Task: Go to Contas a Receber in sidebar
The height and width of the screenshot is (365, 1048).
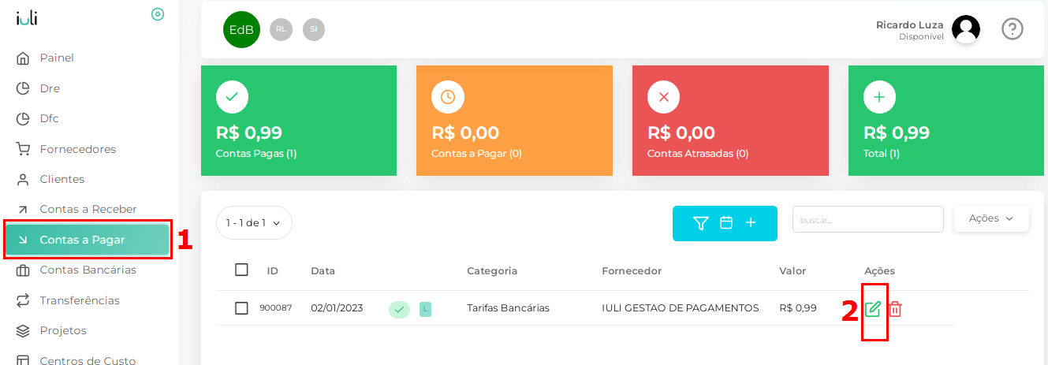Action: (88, 209)
